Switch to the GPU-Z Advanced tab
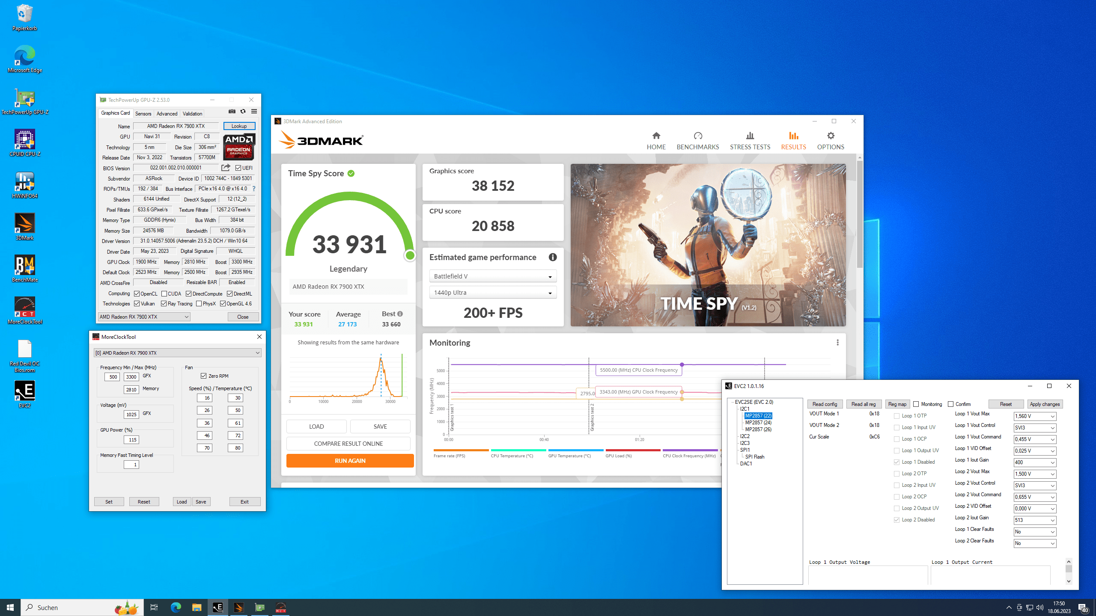The image size is (1096, 616). 167,114
